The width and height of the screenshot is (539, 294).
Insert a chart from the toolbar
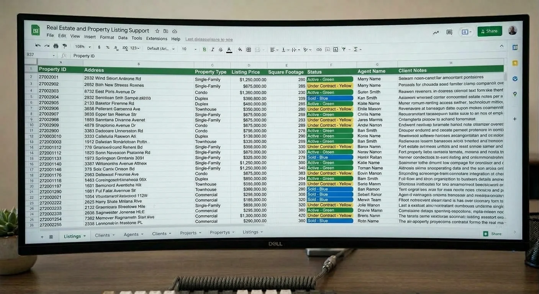[336, 49]
